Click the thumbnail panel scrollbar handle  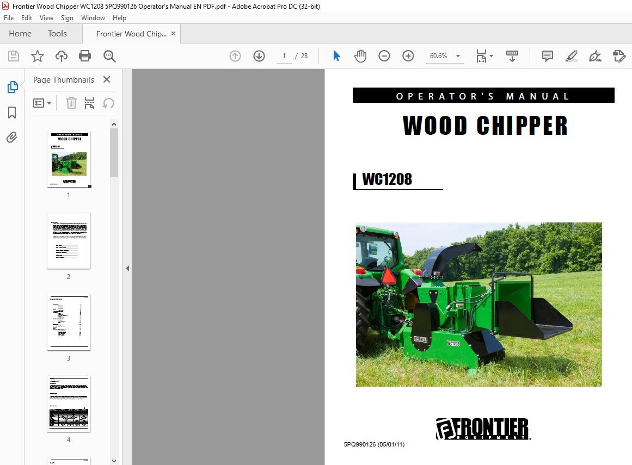click(x=114, y=153)
